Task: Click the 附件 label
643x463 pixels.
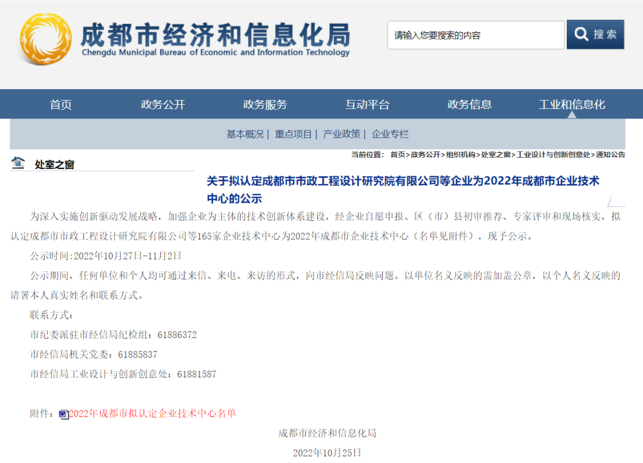Action: point(42,414)
